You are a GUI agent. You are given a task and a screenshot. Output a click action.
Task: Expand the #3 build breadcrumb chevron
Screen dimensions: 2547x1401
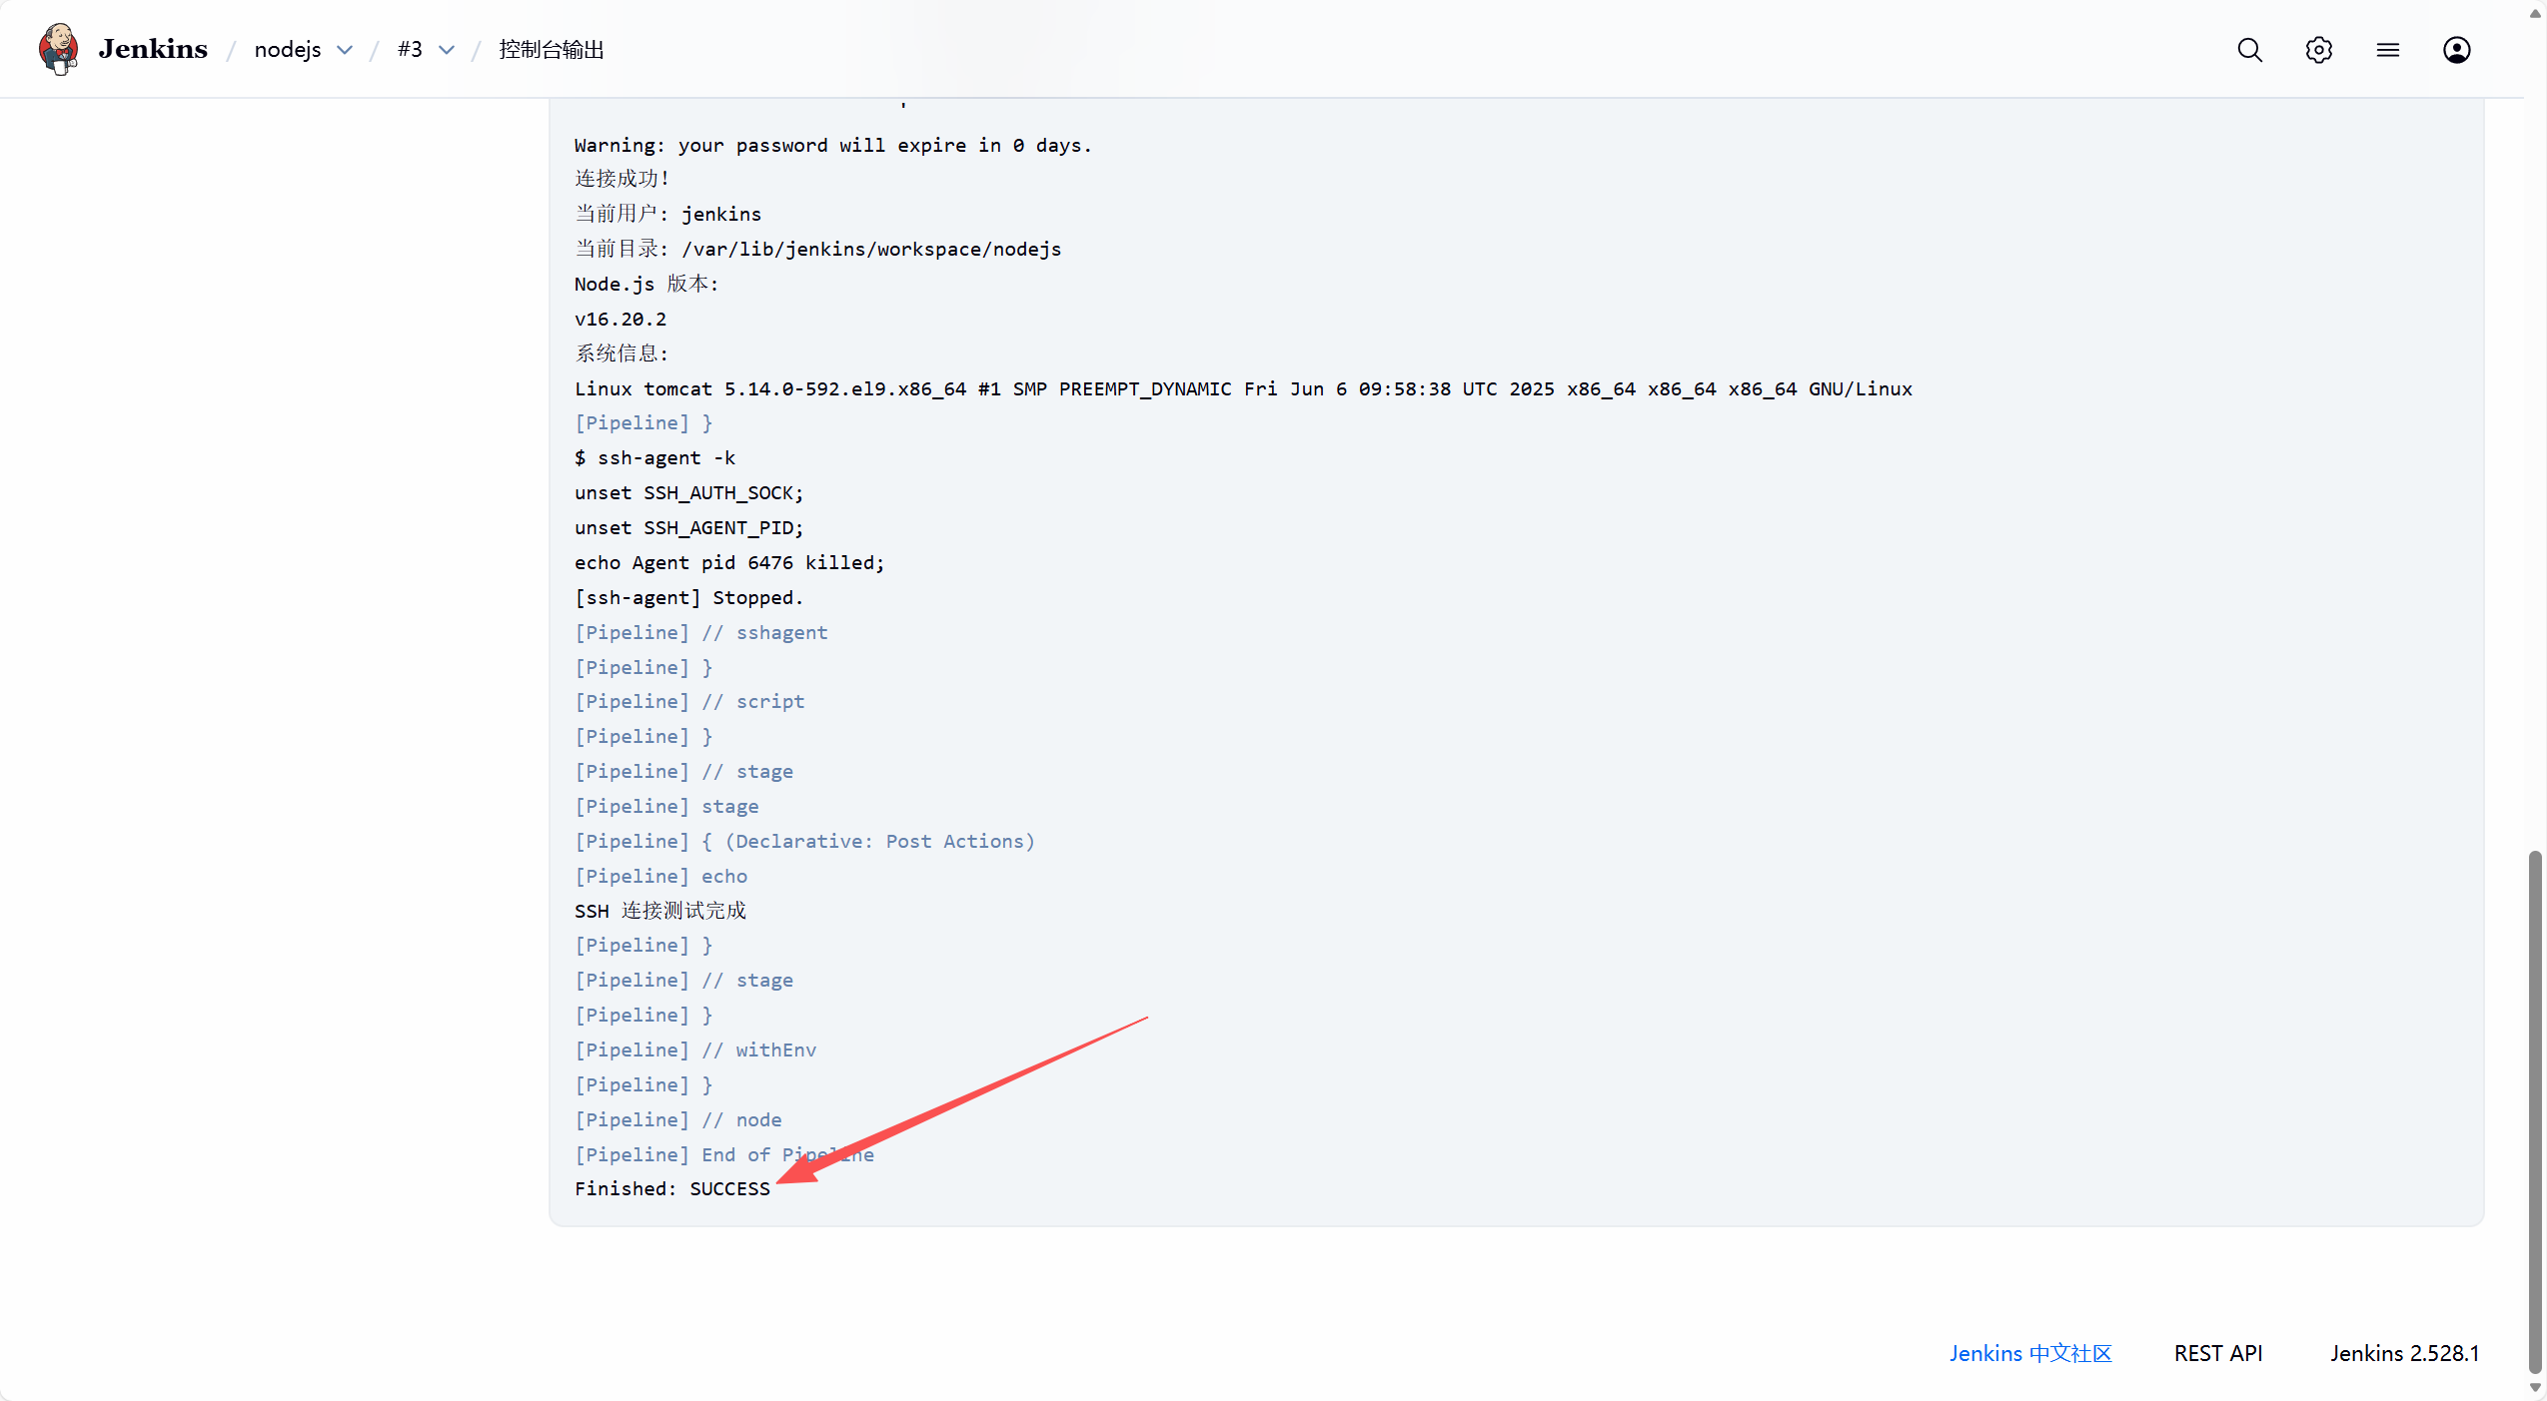pyautogui.click(x=447, y=50)
